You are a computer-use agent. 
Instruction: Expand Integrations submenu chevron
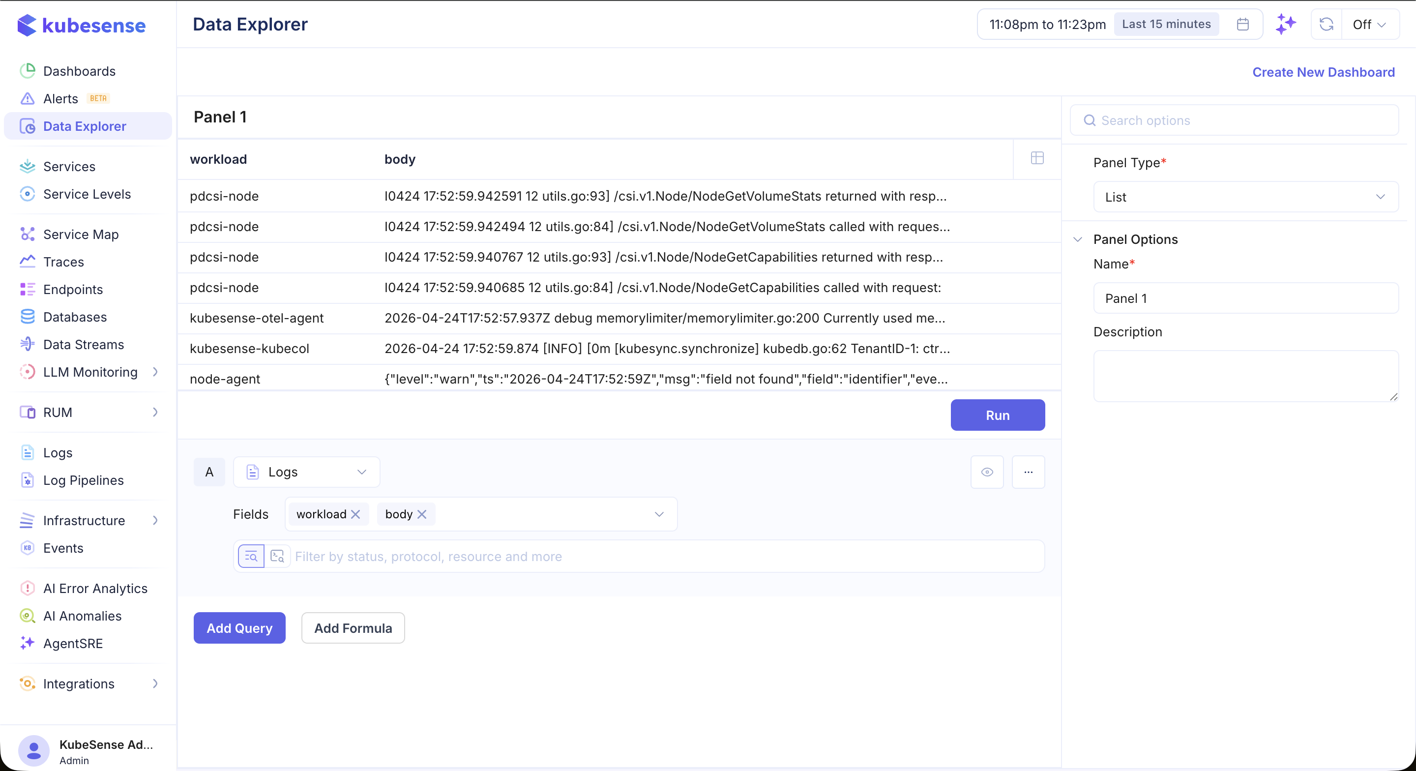coord(155,683)
